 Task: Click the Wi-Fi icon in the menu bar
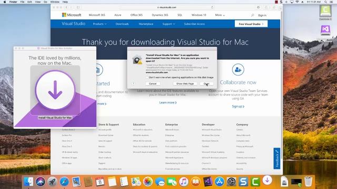click(x=297, y=2)
